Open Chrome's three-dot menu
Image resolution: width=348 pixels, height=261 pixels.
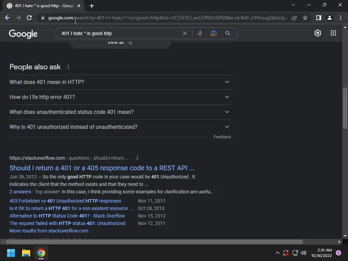341,18
